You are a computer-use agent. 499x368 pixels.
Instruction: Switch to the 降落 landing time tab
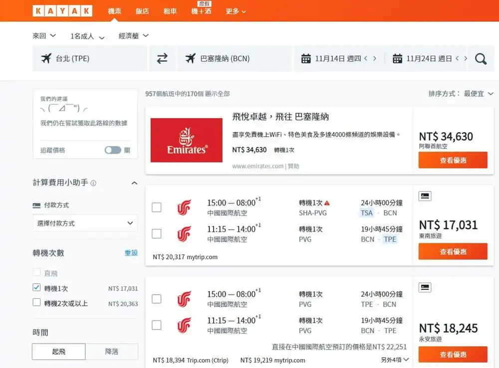coord(112,352)
